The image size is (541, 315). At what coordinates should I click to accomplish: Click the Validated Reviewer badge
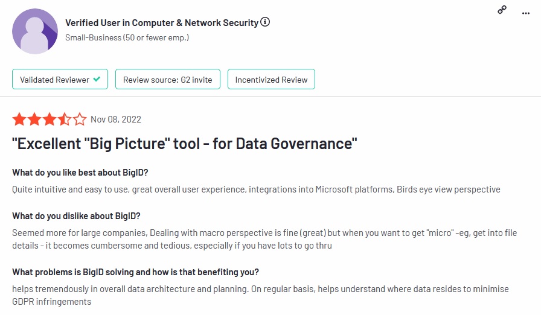coord(60,80)
